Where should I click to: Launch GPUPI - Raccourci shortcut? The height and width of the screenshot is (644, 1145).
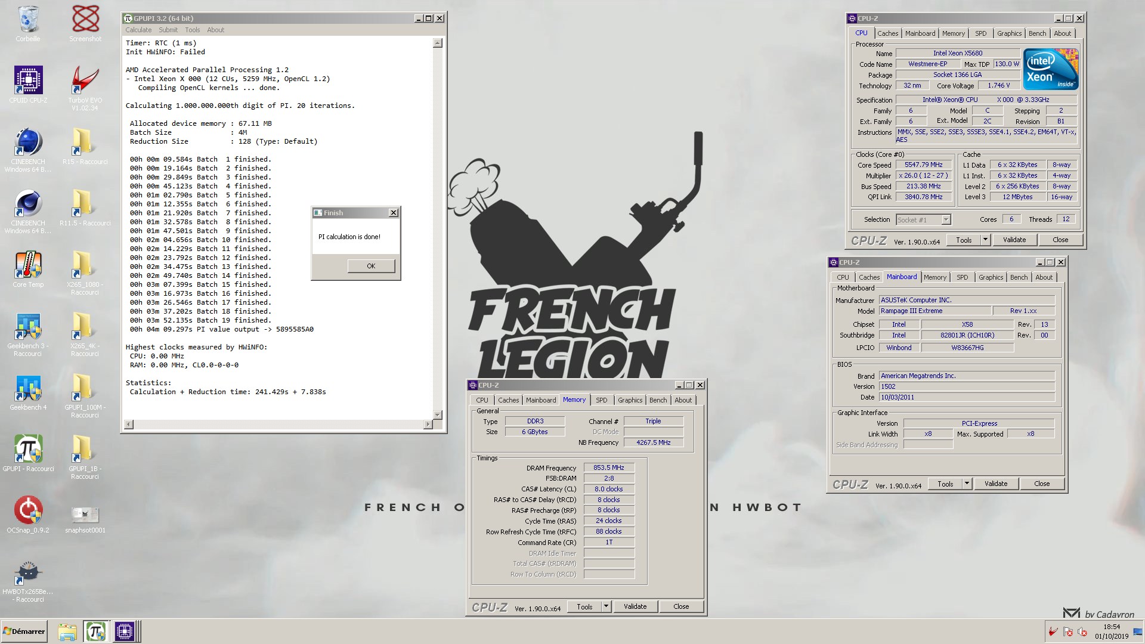point(28,454)
